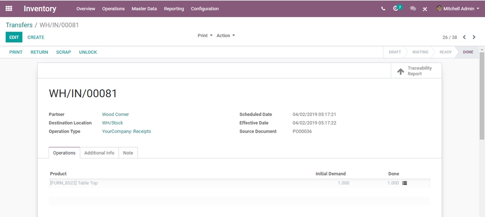Open Mitchell Admin user menu
The image size is (485, 217).
(x=458, y=9)
